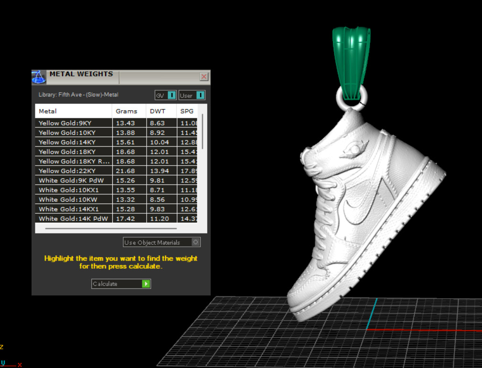482x368 pixels.
Task: Click the 13.94 DWT value
Action: [159, 171]
